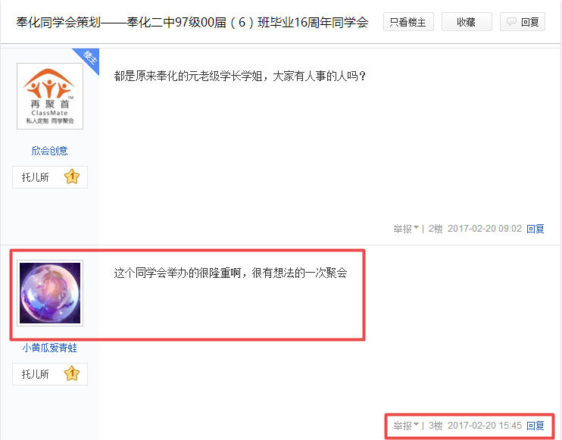Click the 回复 button in thread header
The height and width of the screenshot is (440, 562).
click(x=522, y=22)
